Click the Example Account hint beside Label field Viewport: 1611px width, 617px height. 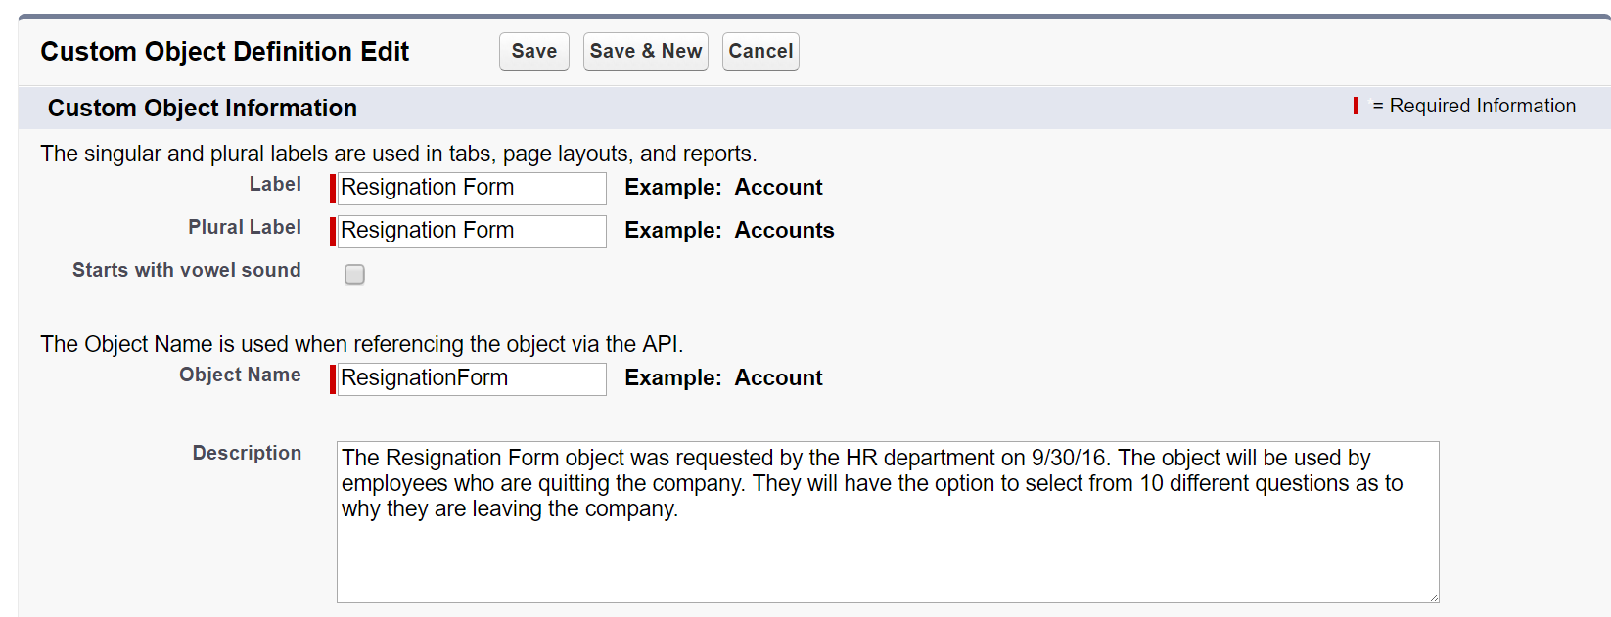[x=723, y=188]
